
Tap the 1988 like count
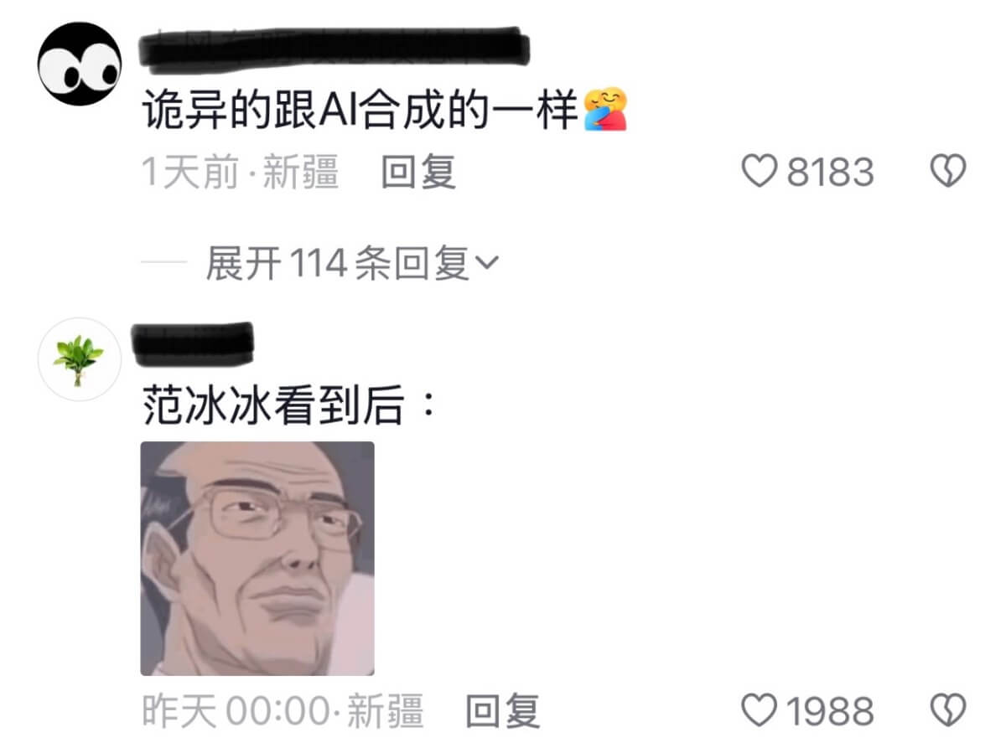click(x=830, y=712)
